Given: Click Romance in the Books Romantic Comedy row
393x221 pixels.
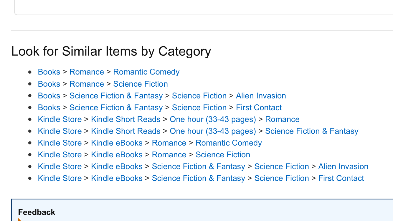Looking at the screenshot, I should tap(87, 72).
